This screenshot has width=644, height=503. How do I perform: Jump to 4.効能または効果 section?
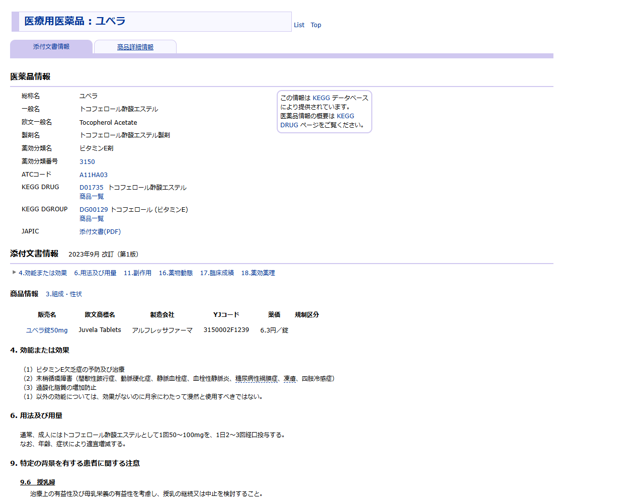(x=43, y=273)
